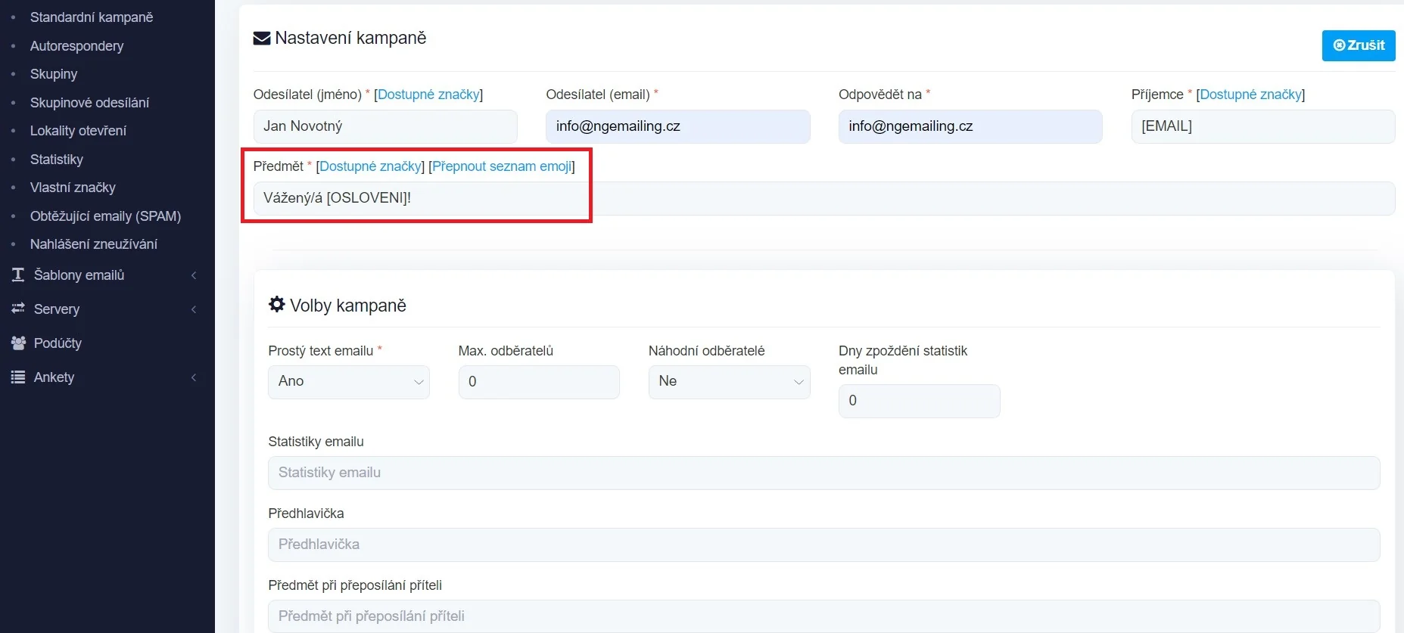Open Dostupné značky link next to Předmět
The height and width of the screenshot is (633, 1404).
pos(370,166)
